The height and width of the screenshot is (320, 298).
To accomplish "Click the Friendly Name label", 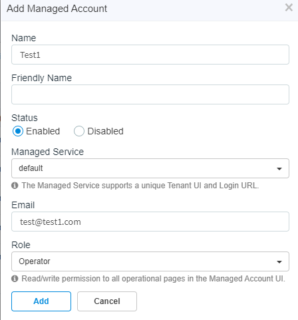I will point(42,78).
